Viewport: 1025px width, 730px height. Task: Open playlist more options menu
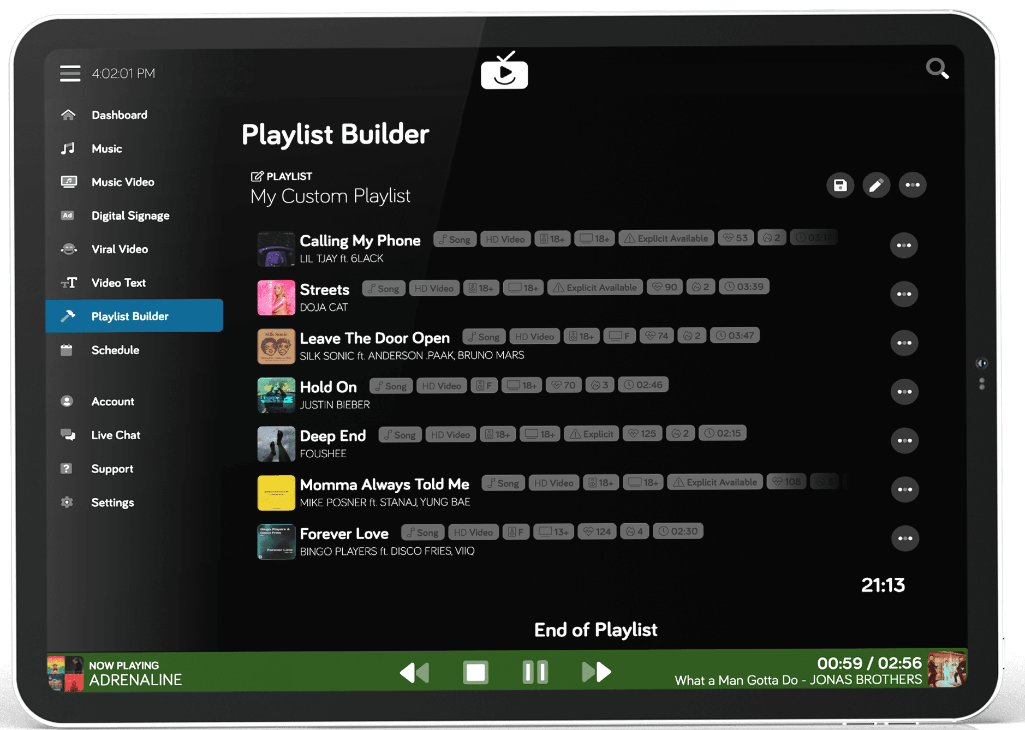[912, 186]
